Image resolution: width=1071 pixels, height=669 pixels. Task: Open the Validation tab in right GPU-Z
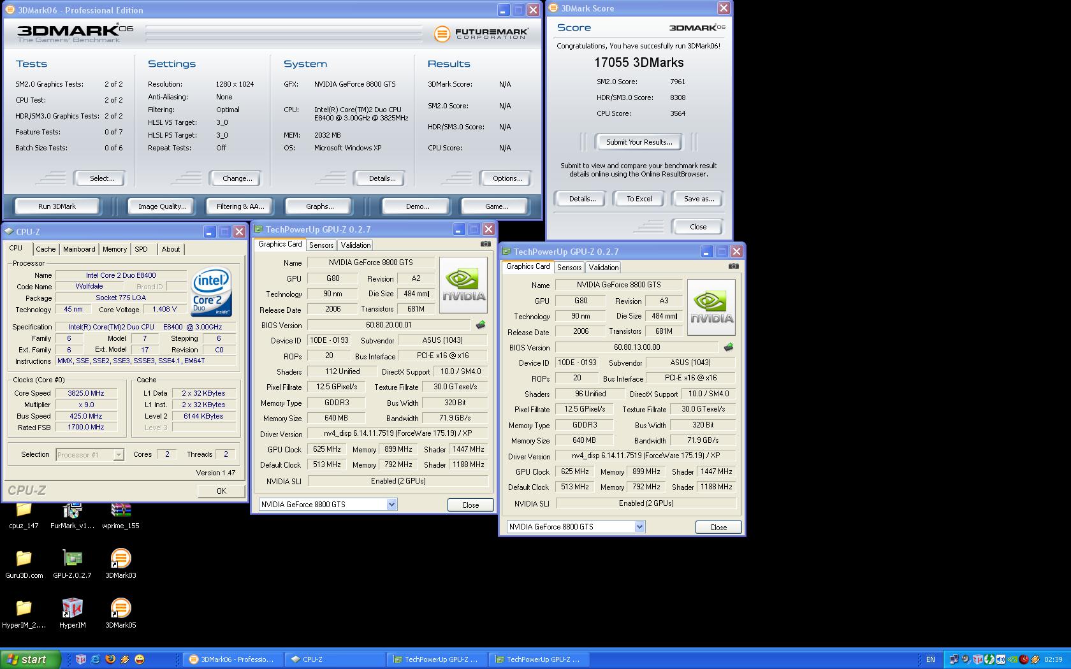[x=604, y=267]
